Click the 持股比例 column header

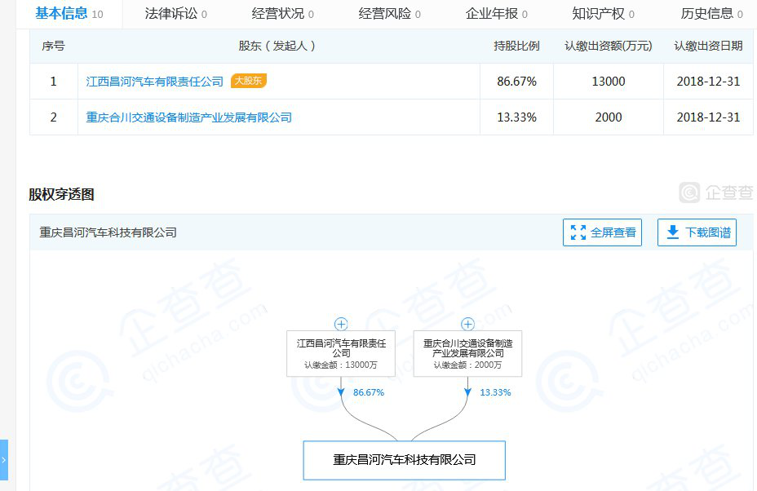[516, 46]
